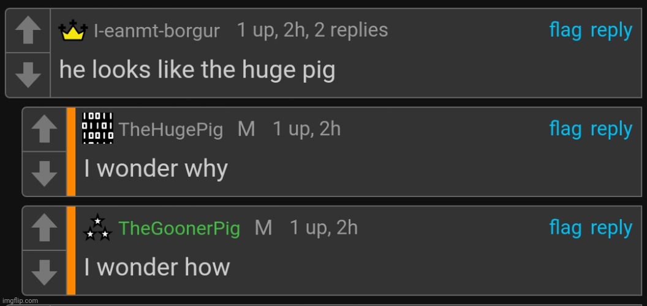Click the yellow crown icon beside I-eanmt-borgur
The width and height of the screenshot is (647, 306).
click(x=74, y=30)
